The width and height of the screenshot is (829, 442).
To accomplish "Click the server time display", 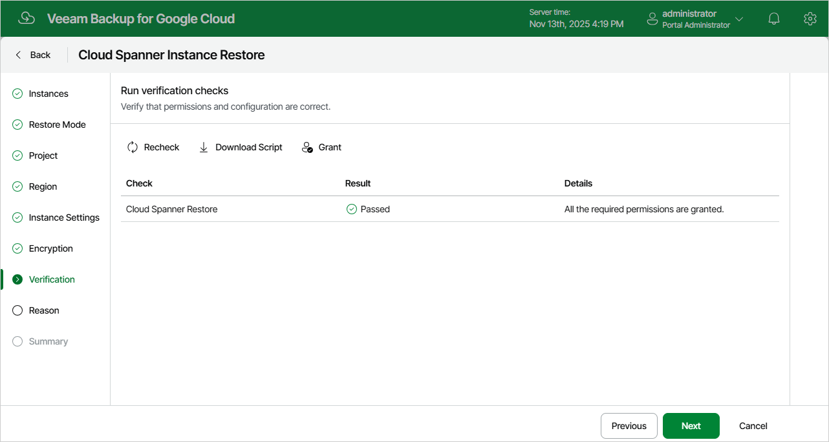I will coord(576,19).
